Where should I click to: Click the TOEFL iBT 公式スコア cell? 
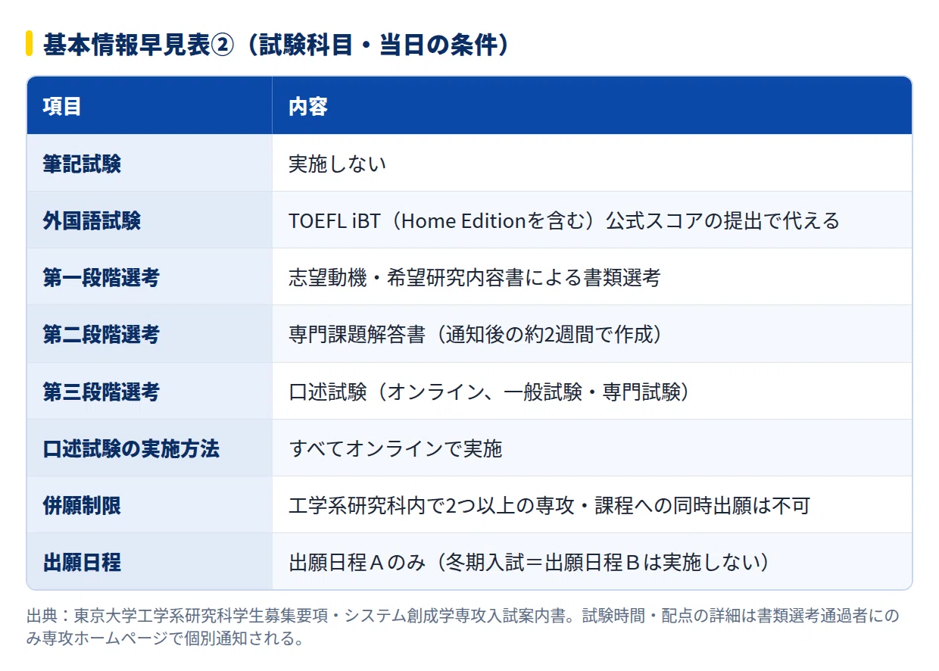click(x=592, y=220)
